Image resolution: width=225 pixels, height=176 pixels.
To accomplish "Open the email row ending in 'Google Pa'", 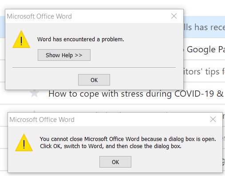I will [x=204, y=49].
